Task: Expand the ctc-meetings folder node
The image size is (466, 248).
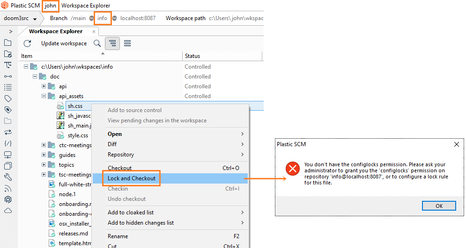Action: [x=44, y=145]
